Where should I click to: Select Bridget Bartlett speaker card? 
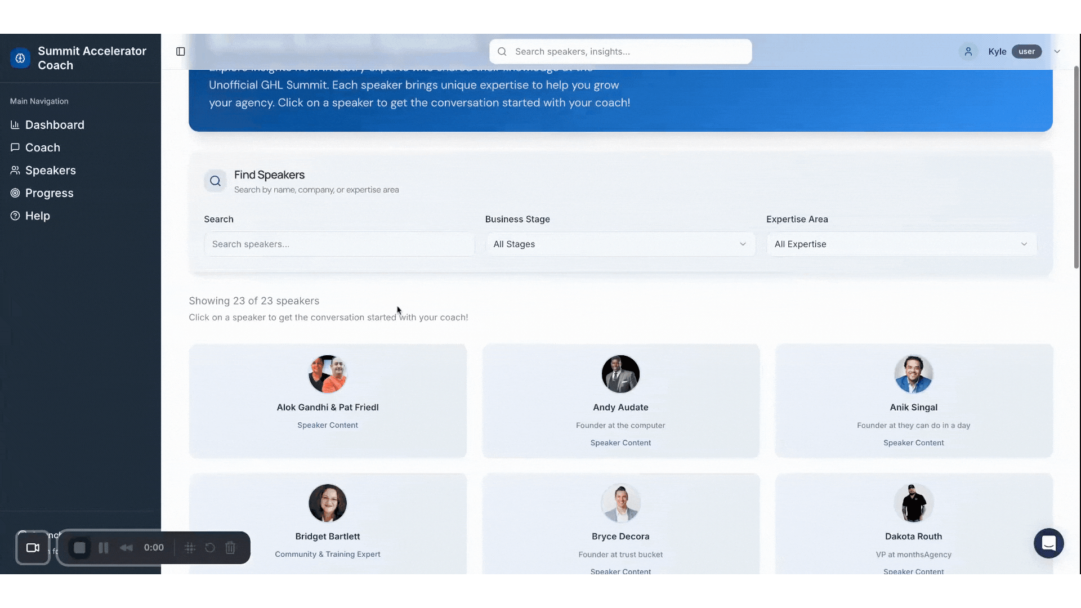click(328, 524)
